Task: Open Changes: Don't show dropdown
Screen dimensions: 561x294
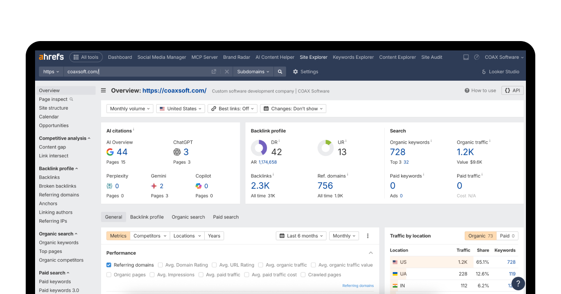Action: coord(293,108)
